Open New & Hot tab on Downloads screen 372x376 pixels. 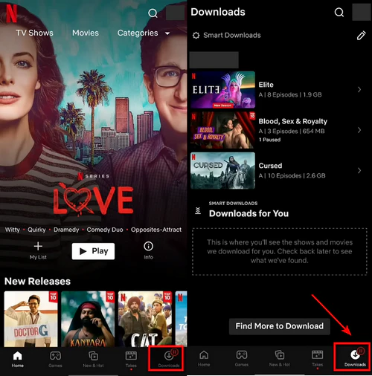pos(280,359)
